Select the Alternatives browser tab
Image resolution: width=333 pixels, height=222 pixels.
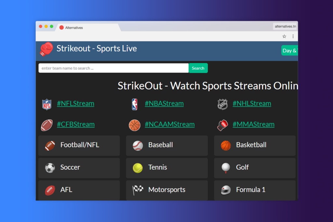tap(88, 28)
